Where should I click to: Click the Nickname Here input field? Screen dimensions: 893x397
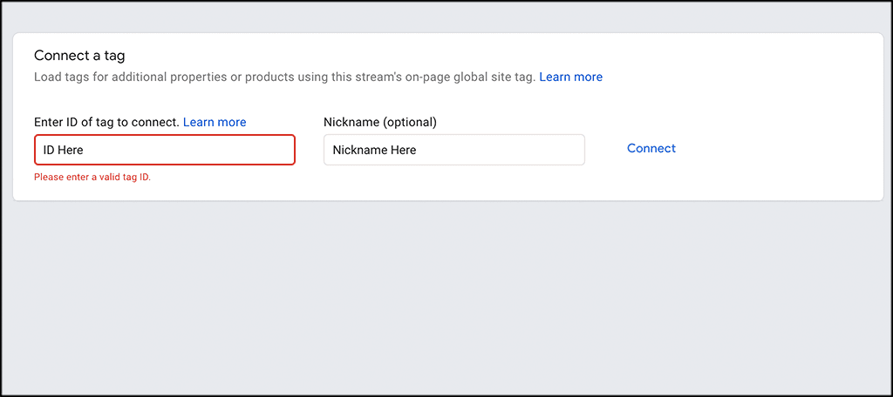453,150
